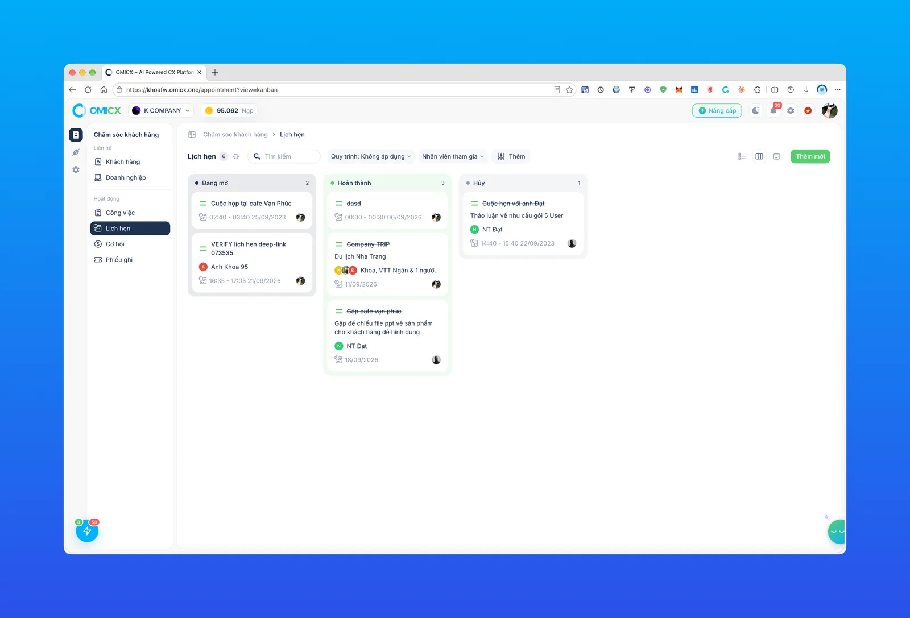The width and height of the screenshot is (910, 618).
Task: Bookmark page with star icon
Action: [x=569, y=90]
